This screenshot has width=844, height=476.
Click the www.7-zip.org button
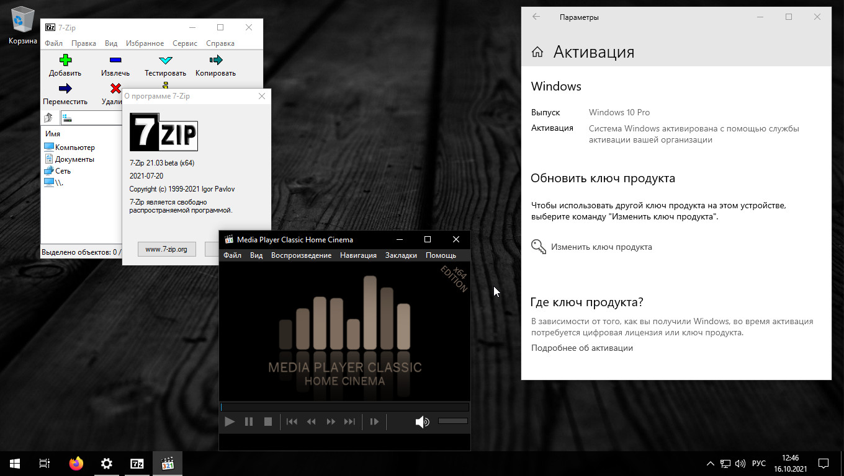point(166,249)
